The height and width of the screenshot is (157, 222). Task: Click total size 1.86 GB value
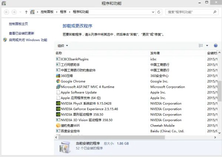click(123, 144)
